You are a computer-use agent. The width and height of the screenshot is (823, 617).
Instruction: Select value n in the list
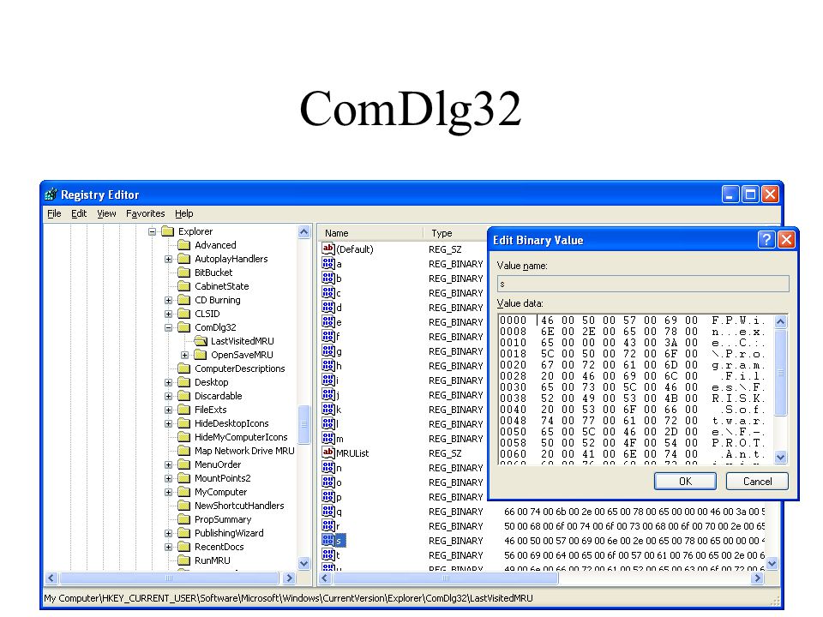(332, 468)
